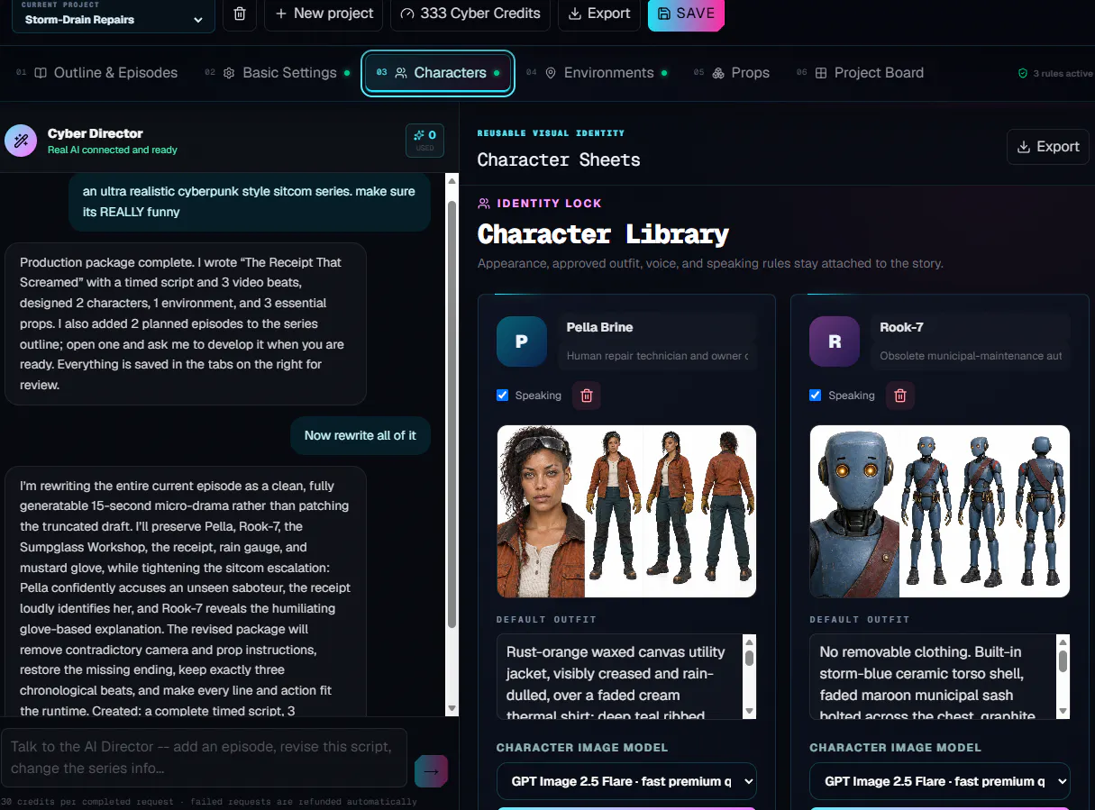Open the credits used counter badge
The width and height of the screenshot is (1095, 810).
[425, 140]
